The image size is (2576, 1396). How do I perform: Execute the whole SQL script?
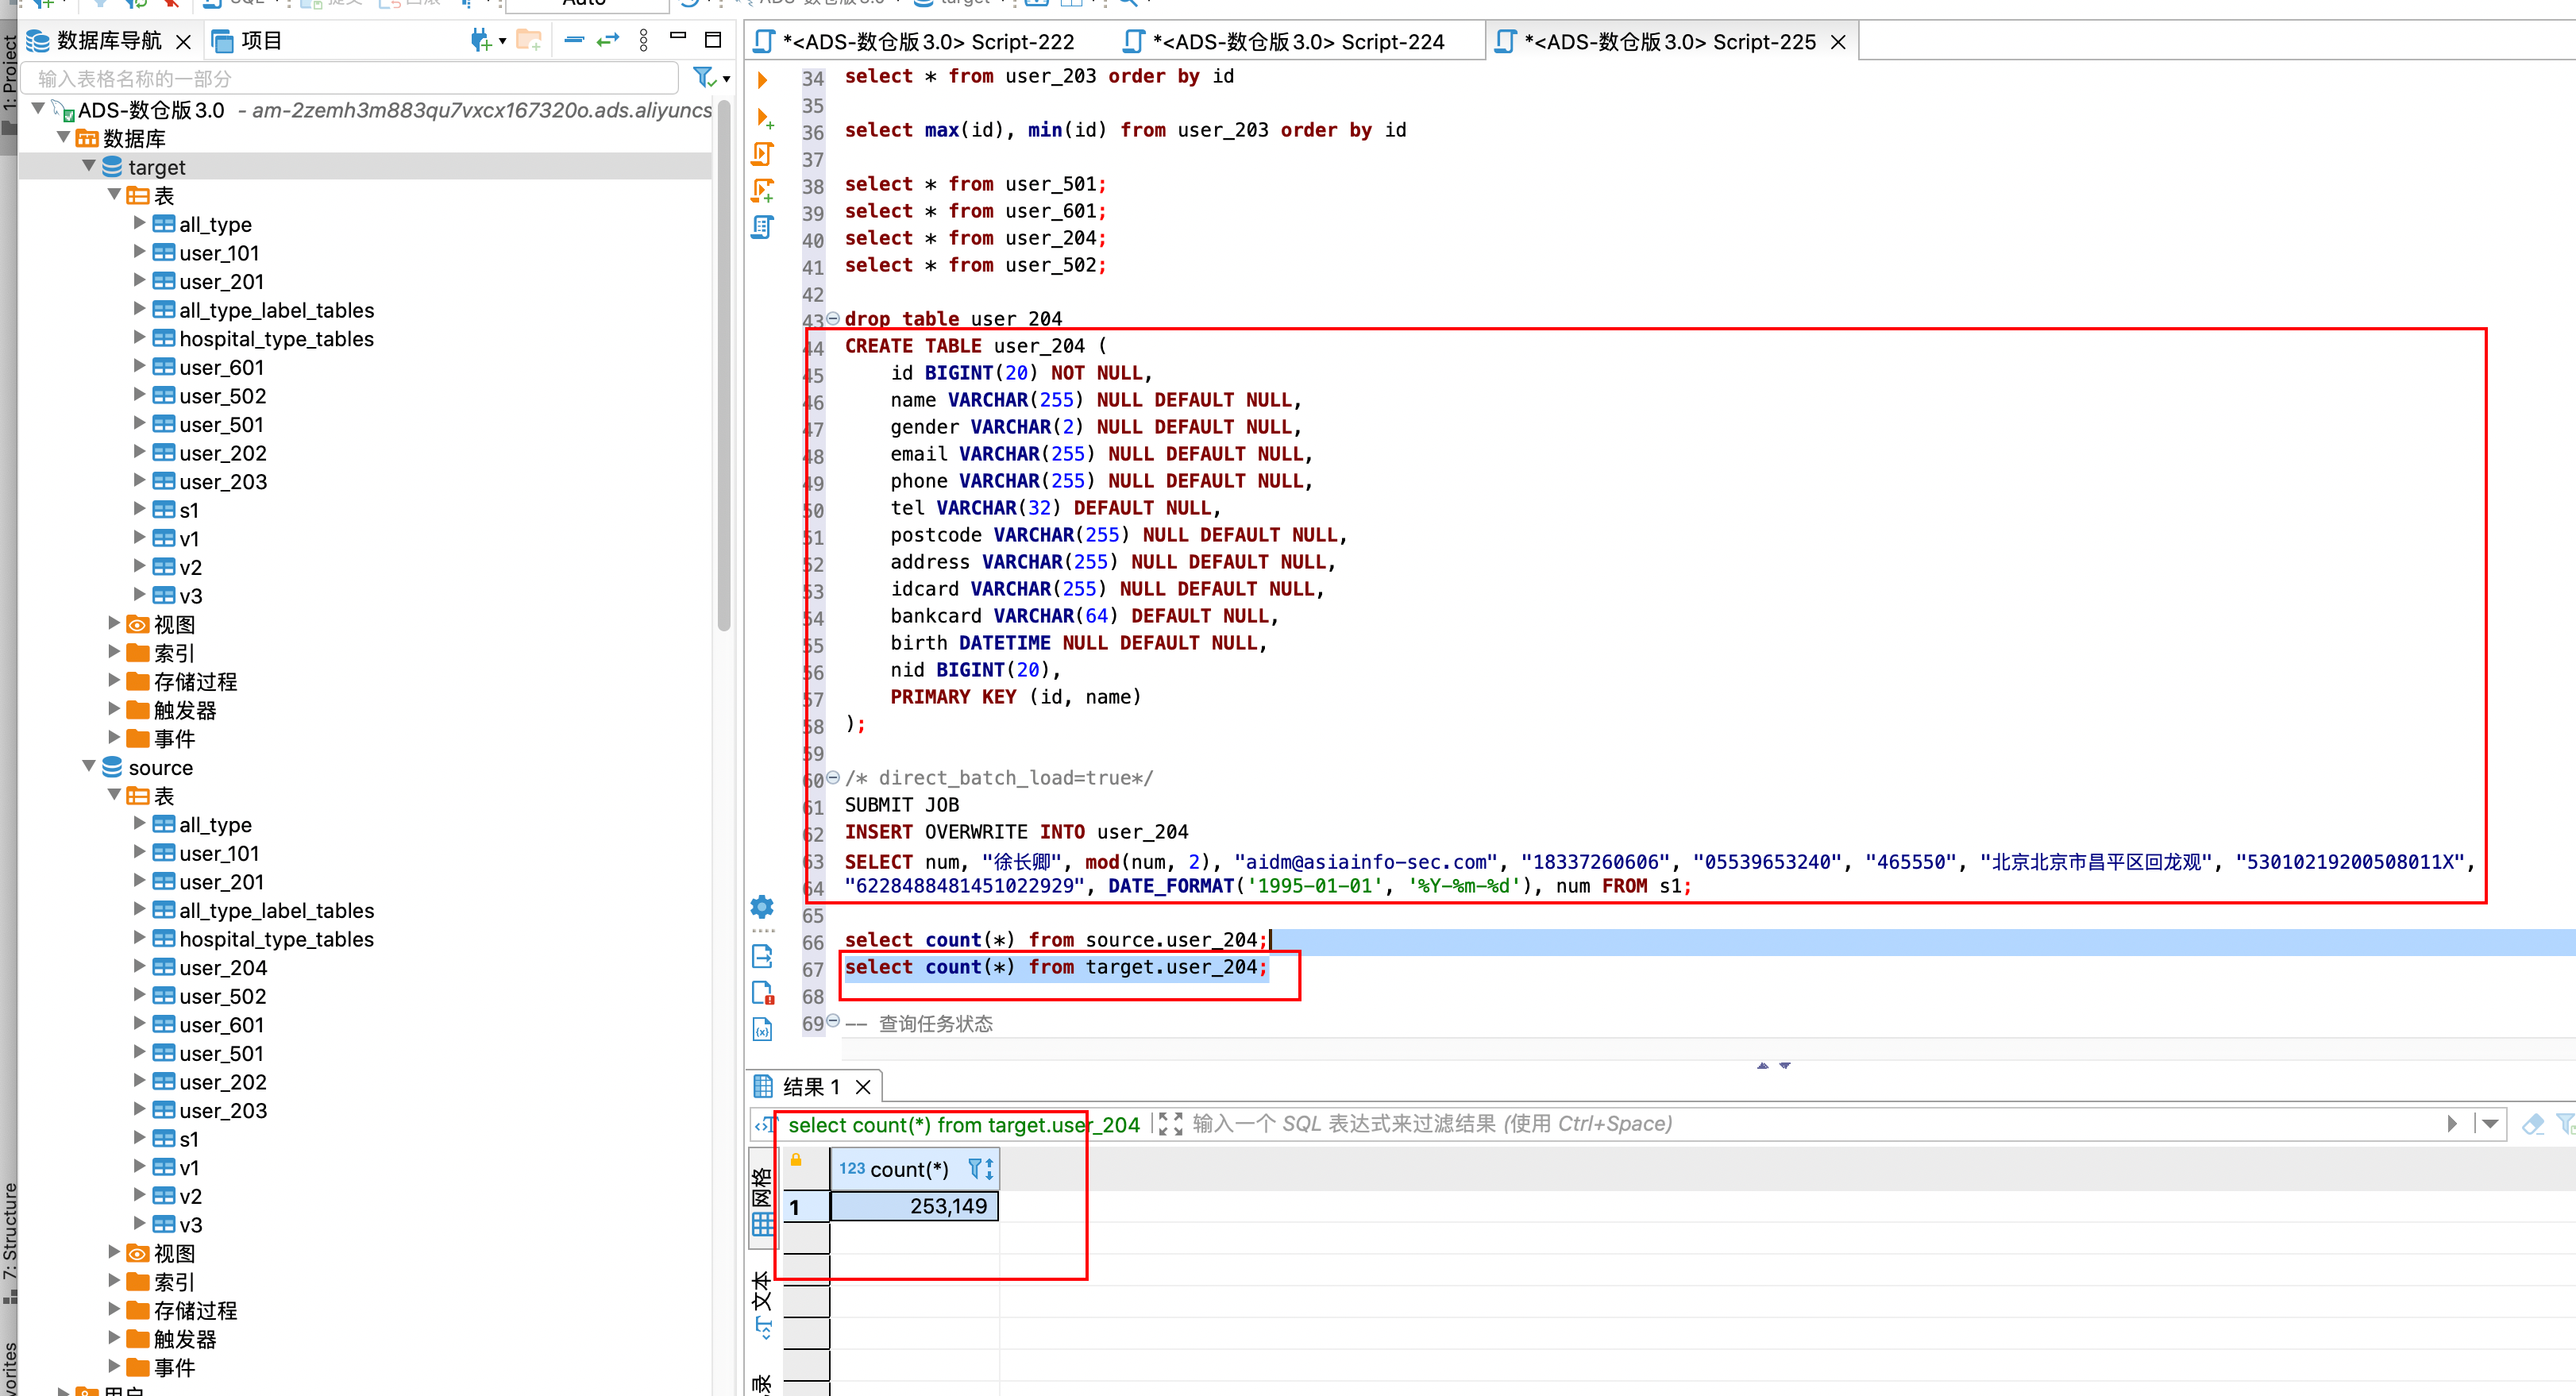tap(762, 154)
